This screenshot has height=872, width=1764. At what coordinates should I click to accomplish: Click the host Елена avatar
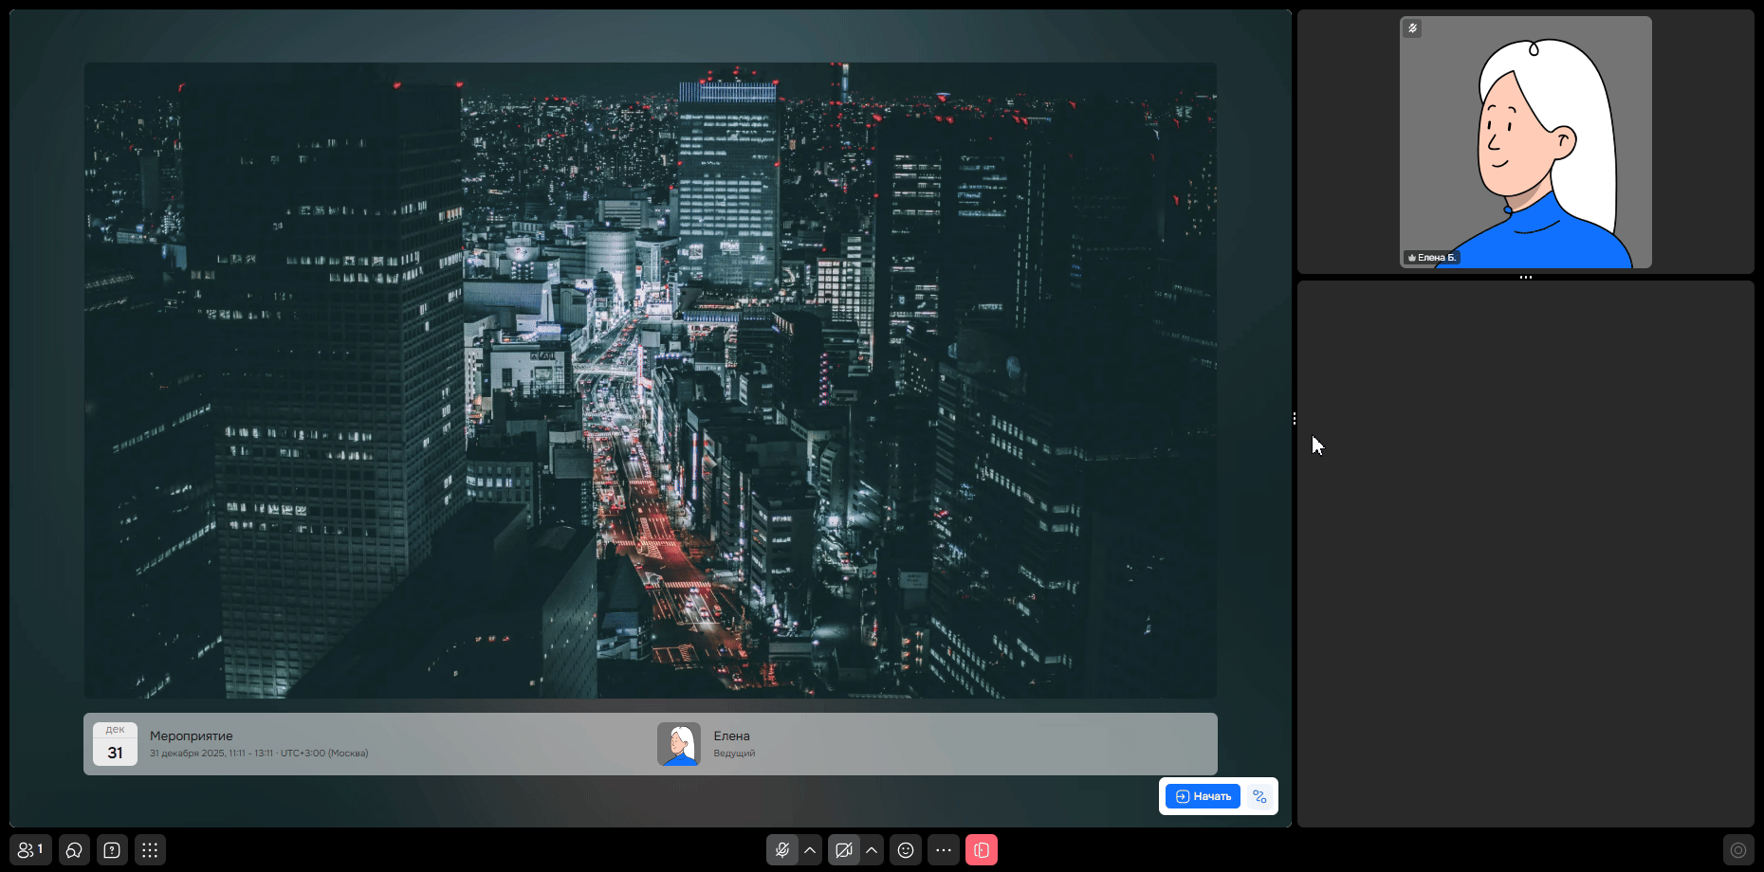pyautogui.click(x=678, y=744)
